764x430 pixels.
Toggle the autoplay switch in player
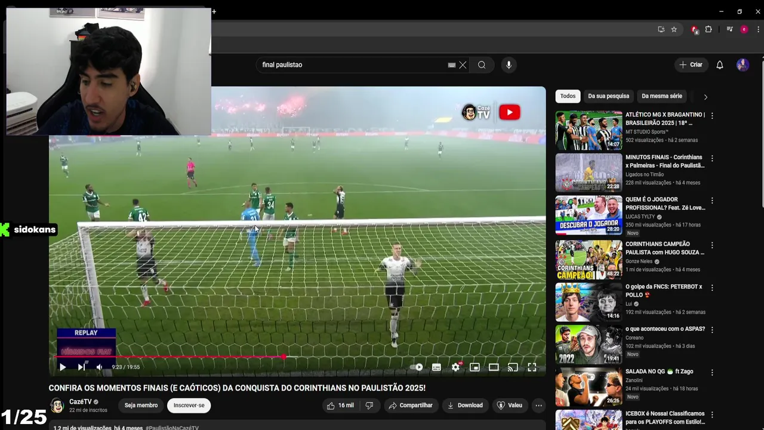418,367
